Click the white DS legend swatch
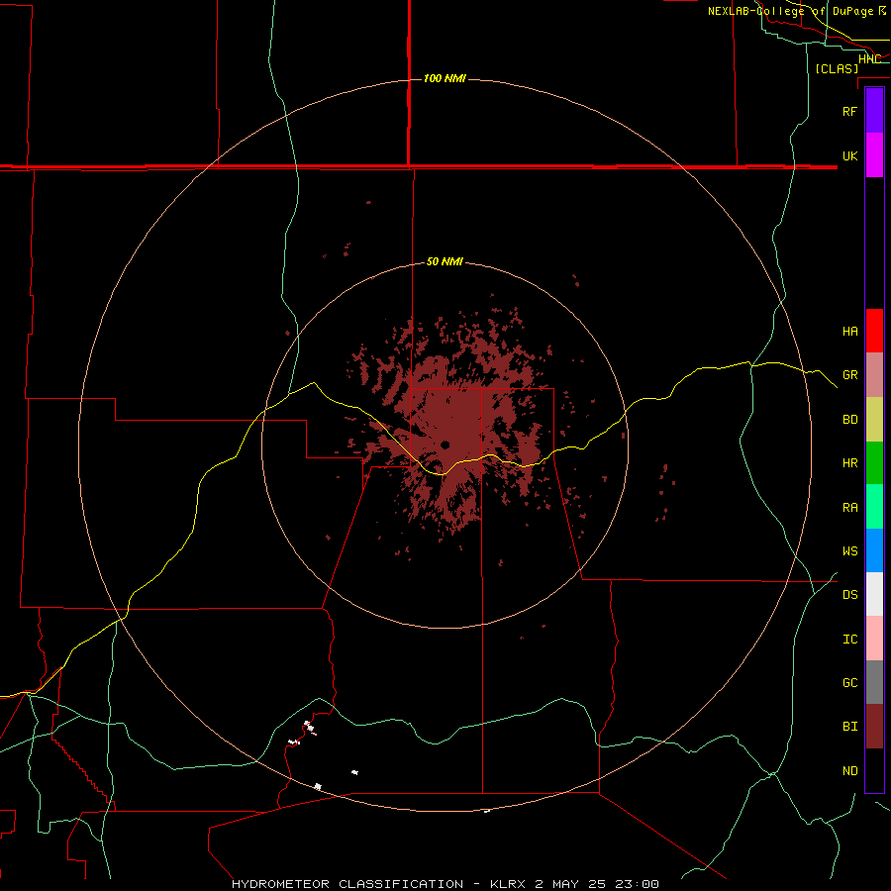This screenshot has height=891, width=891. (x=874, y=594)
